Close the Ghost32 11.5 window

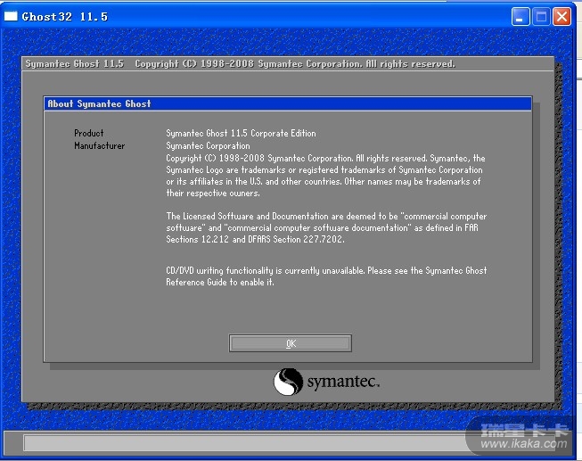(x=562, y=17)
